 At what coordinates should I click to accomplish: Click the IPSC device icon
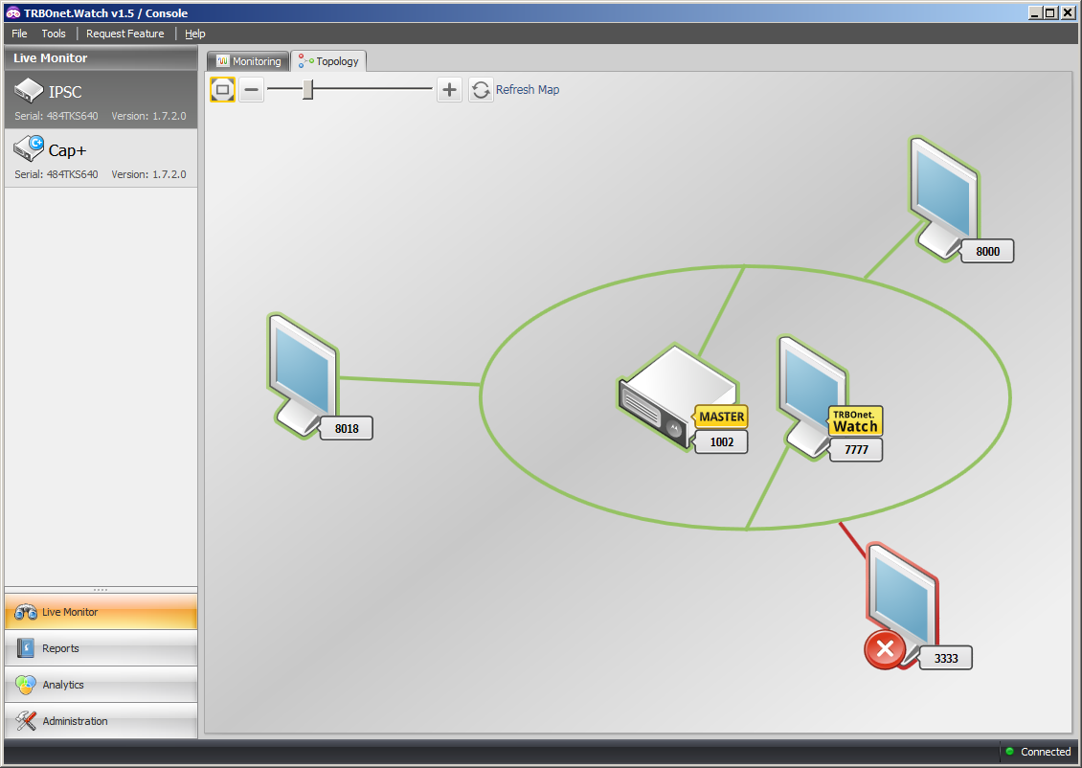29,90
